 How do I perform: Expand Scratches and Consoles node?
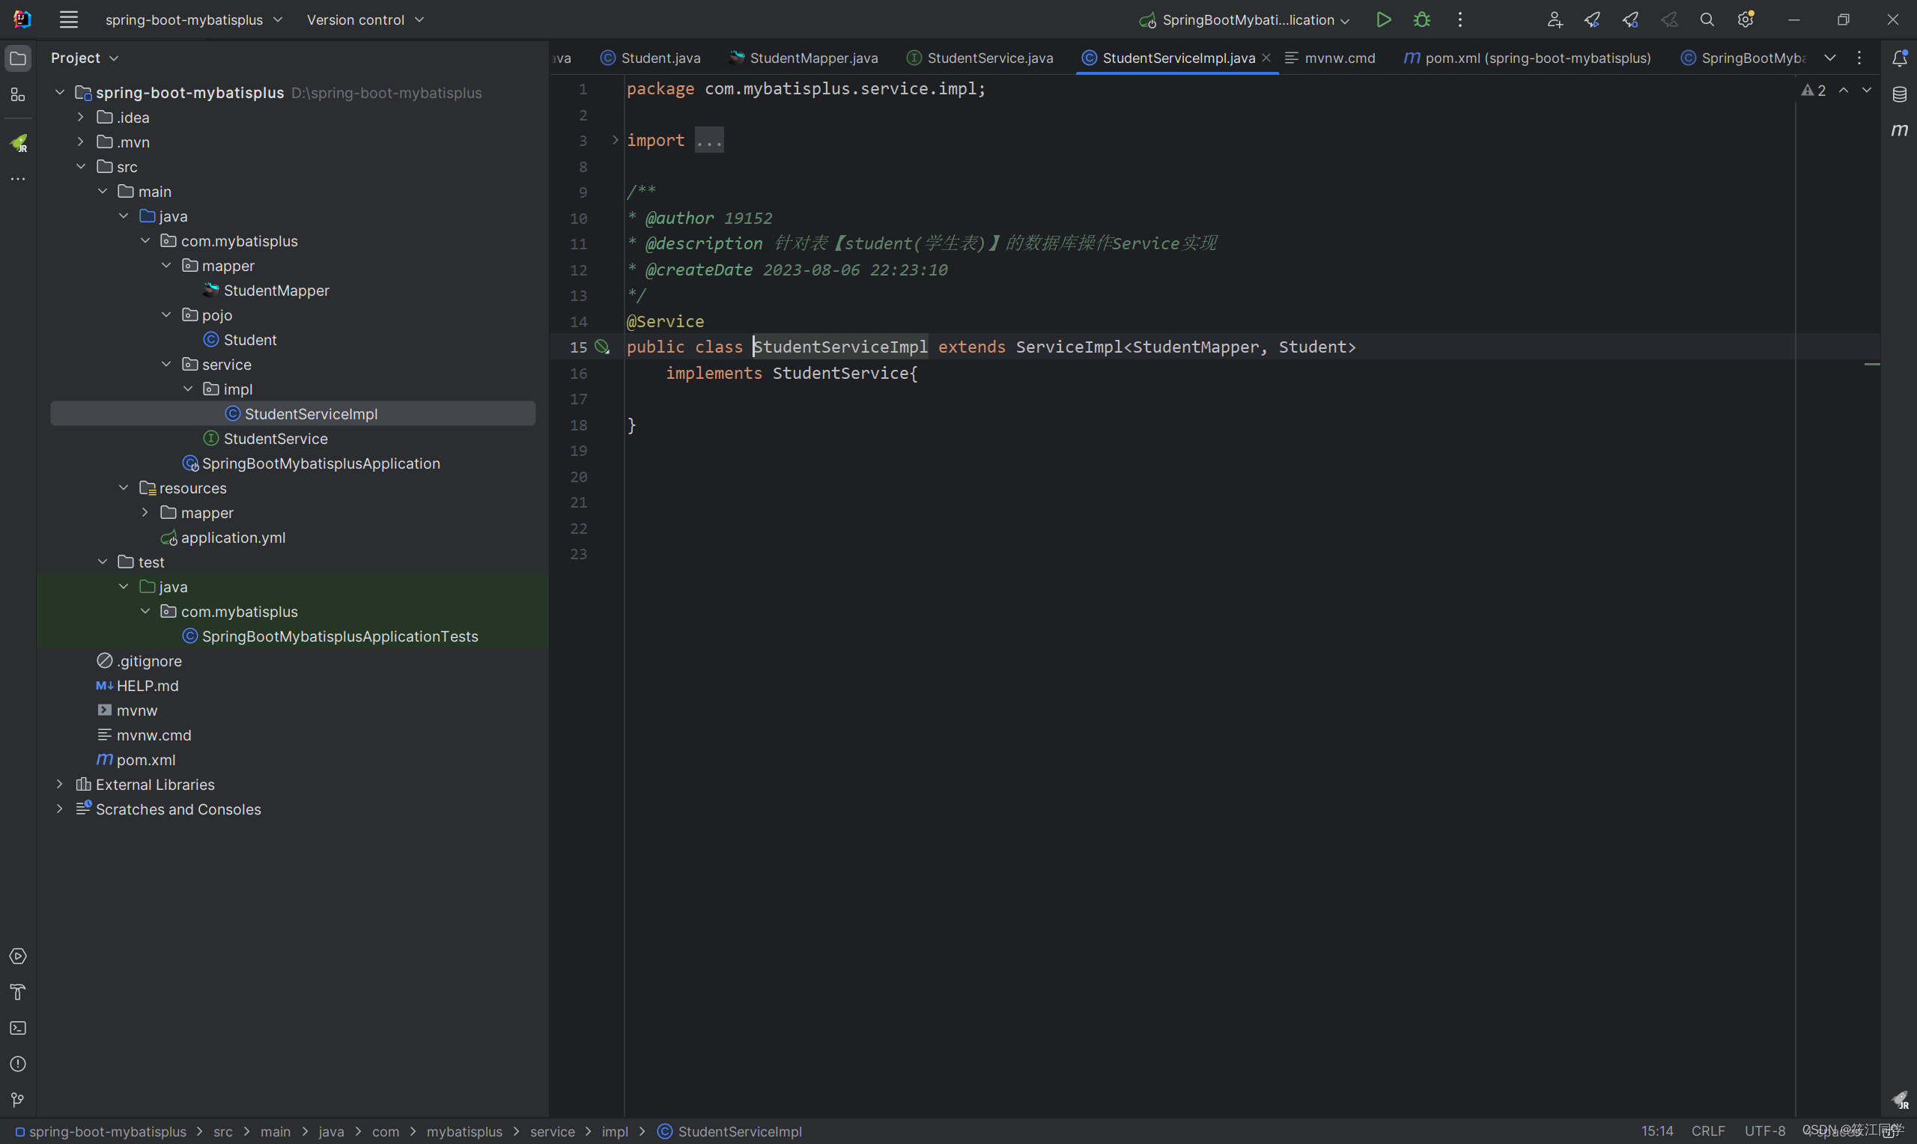pos(59,809)
